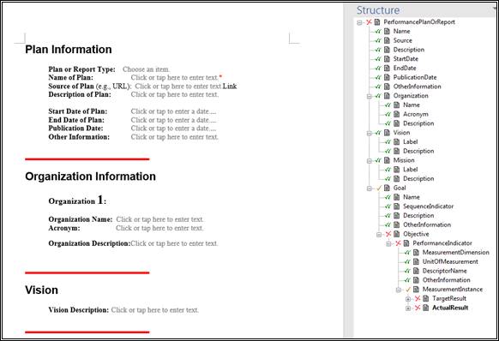Click green check mark beside UnitOfMeasurement
This screenshot has width=499, height=341.
407,262
